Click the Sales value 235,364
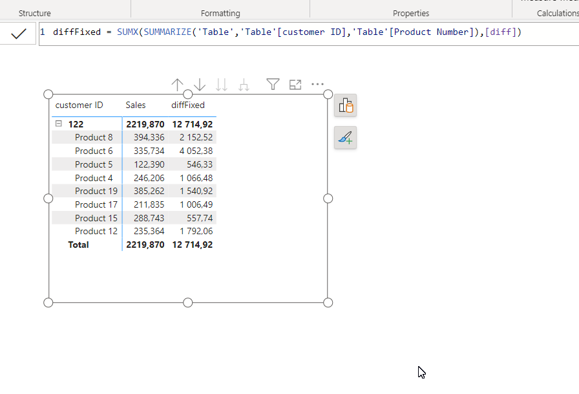Image resolution: width=579 pixels, height=394 pixels. point(149,232)
